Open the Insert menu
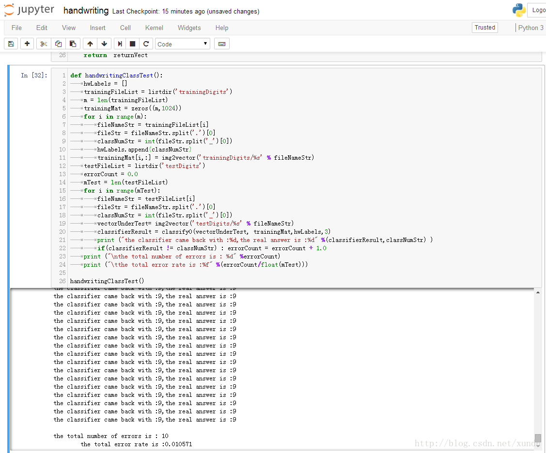Viewport: 546px width, 453px height. (97, 28)
